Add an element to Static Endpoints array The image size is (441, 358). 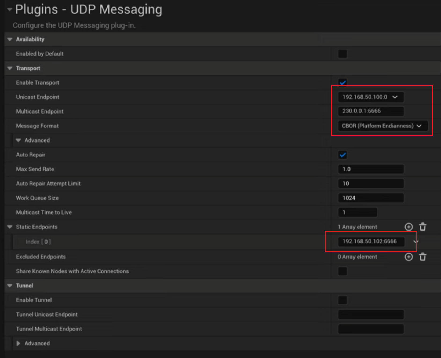click(x=409, y=227)
